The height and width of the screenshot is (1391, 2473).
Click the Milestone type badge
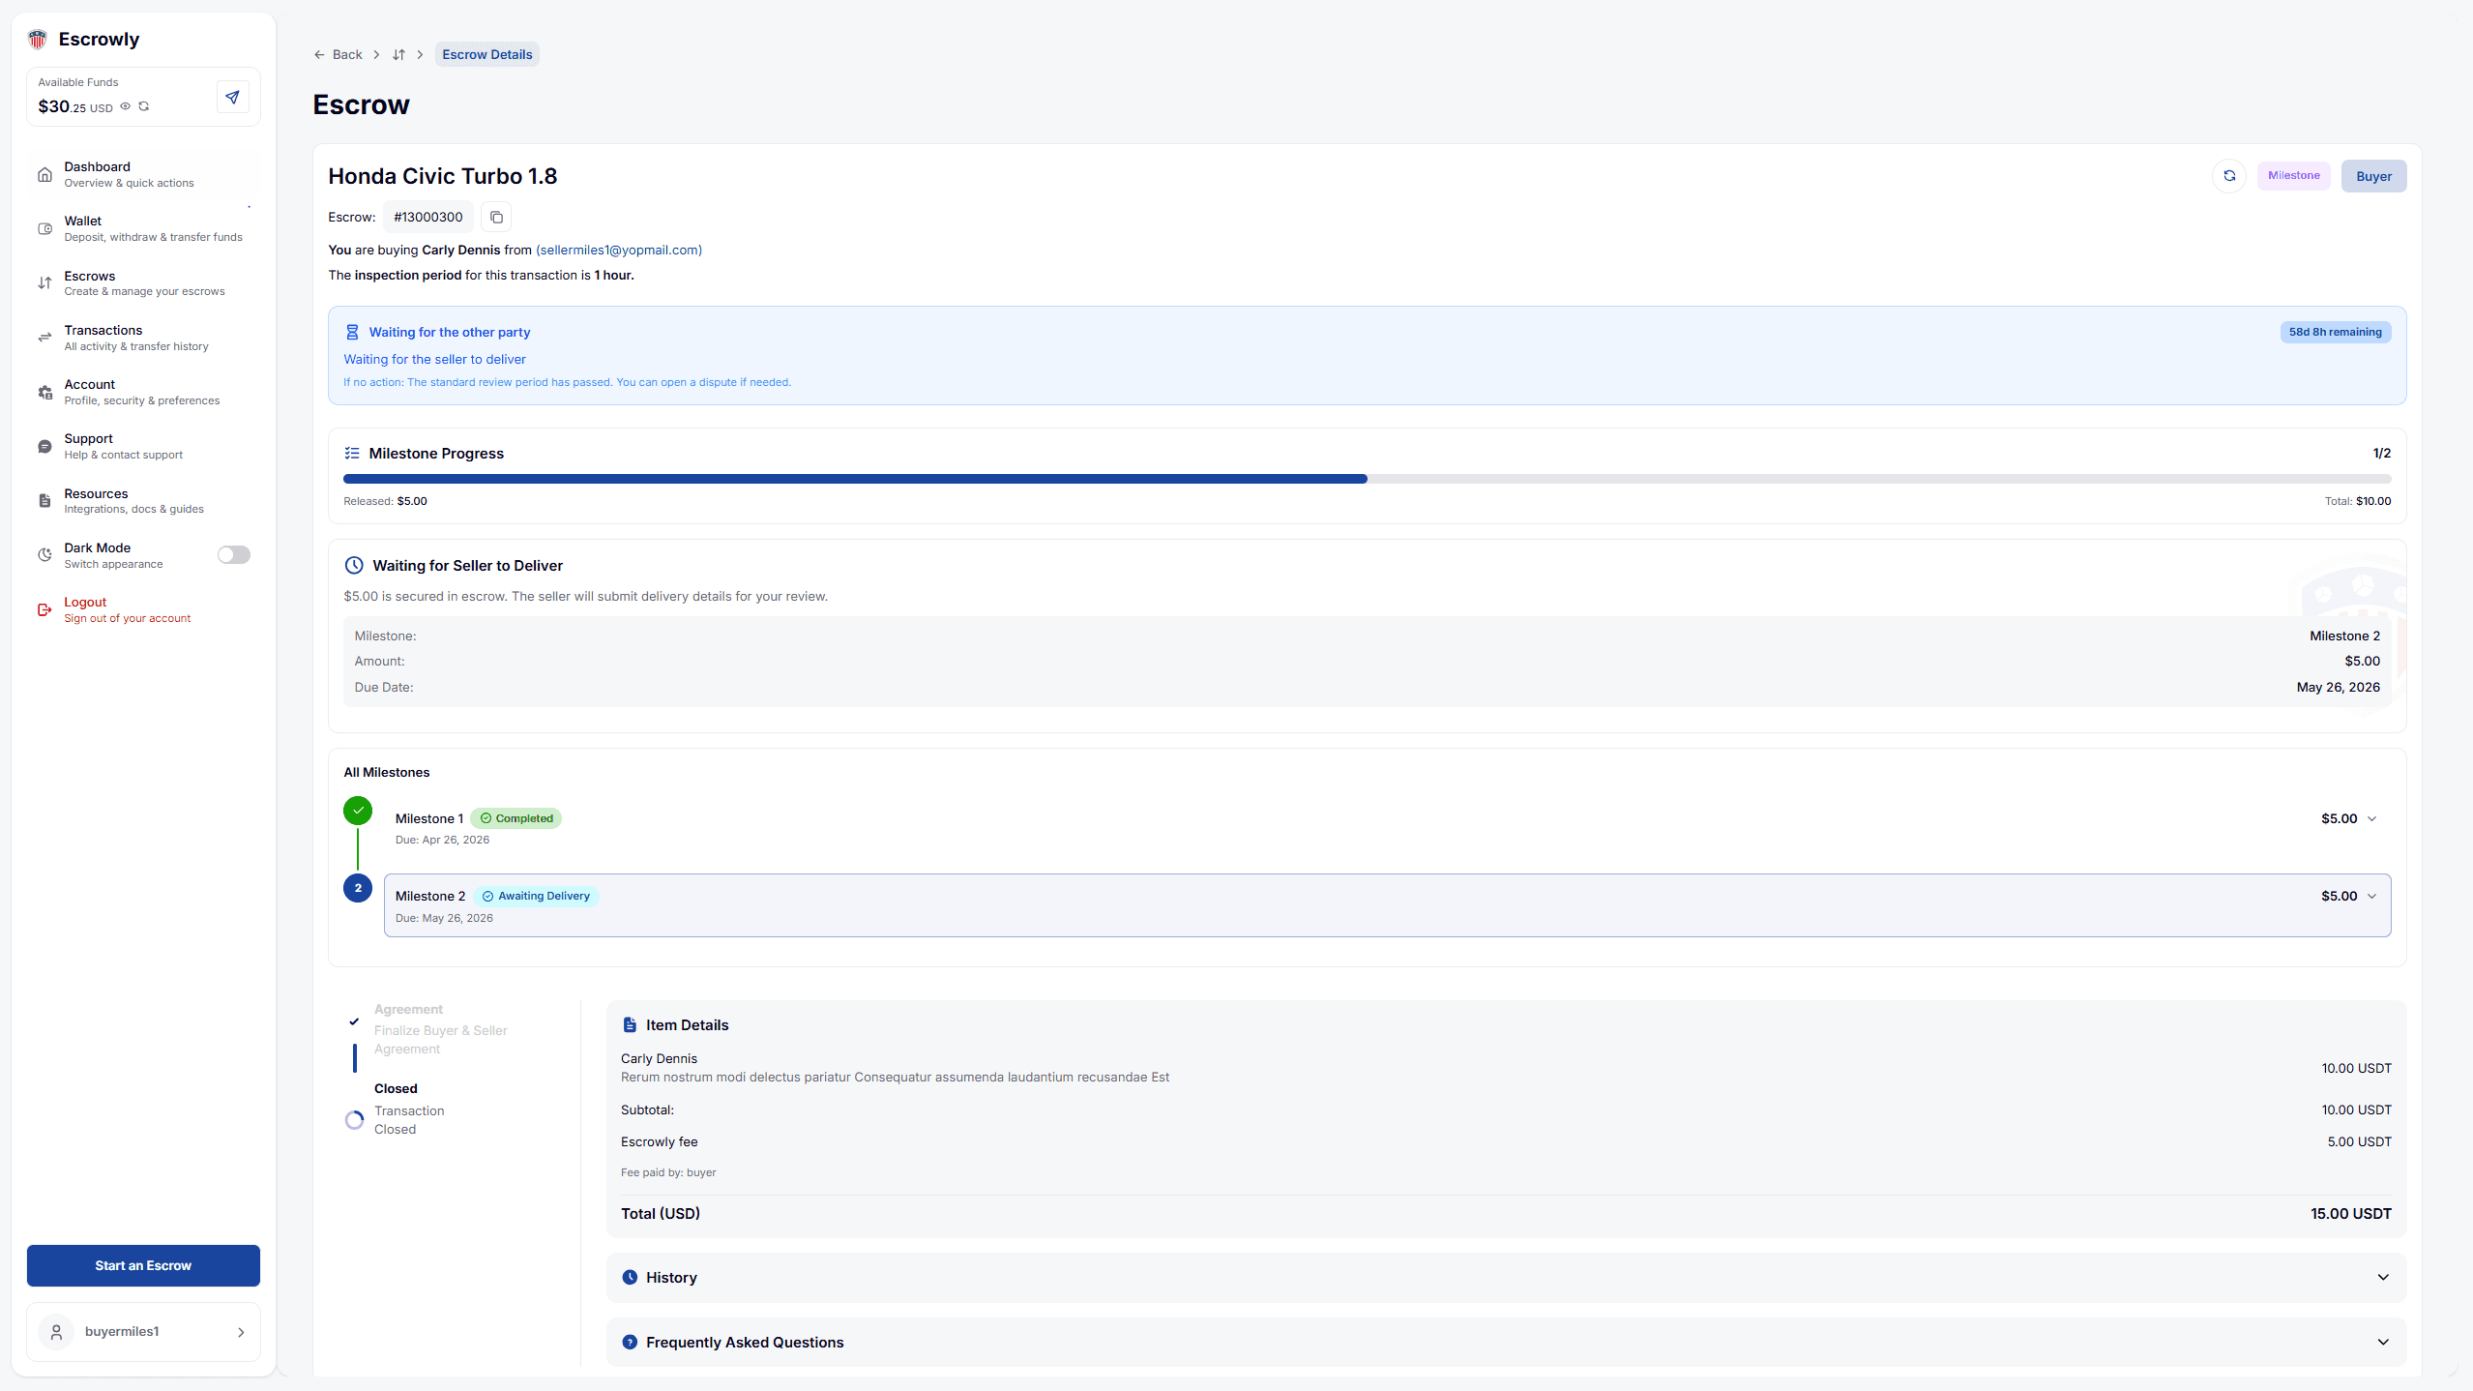2294,176
